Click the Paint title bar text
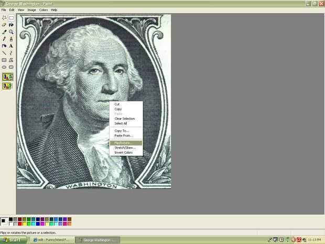Viewport: 325px width, 244px height. (29, 4)
